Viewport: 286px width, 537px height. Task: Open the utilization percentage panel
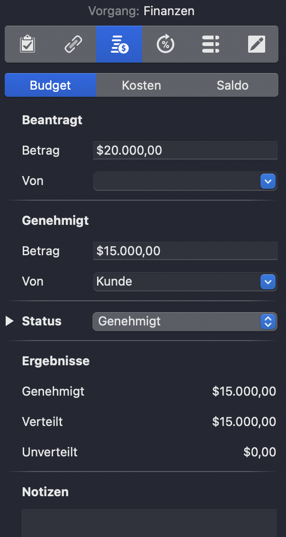pyautogui.click(x=165, y=44)
